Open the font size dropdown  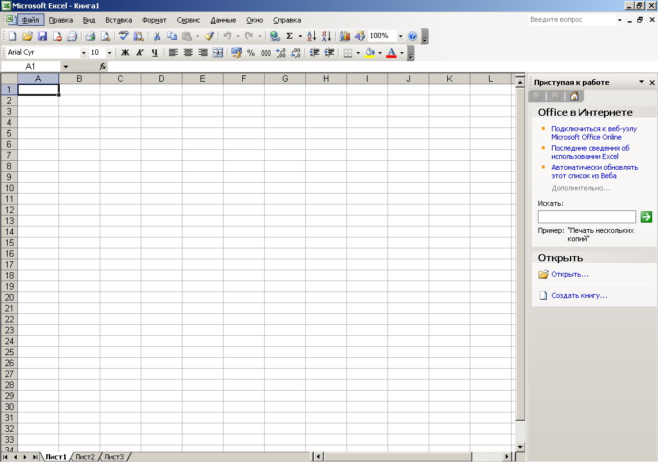click(109, 53)
